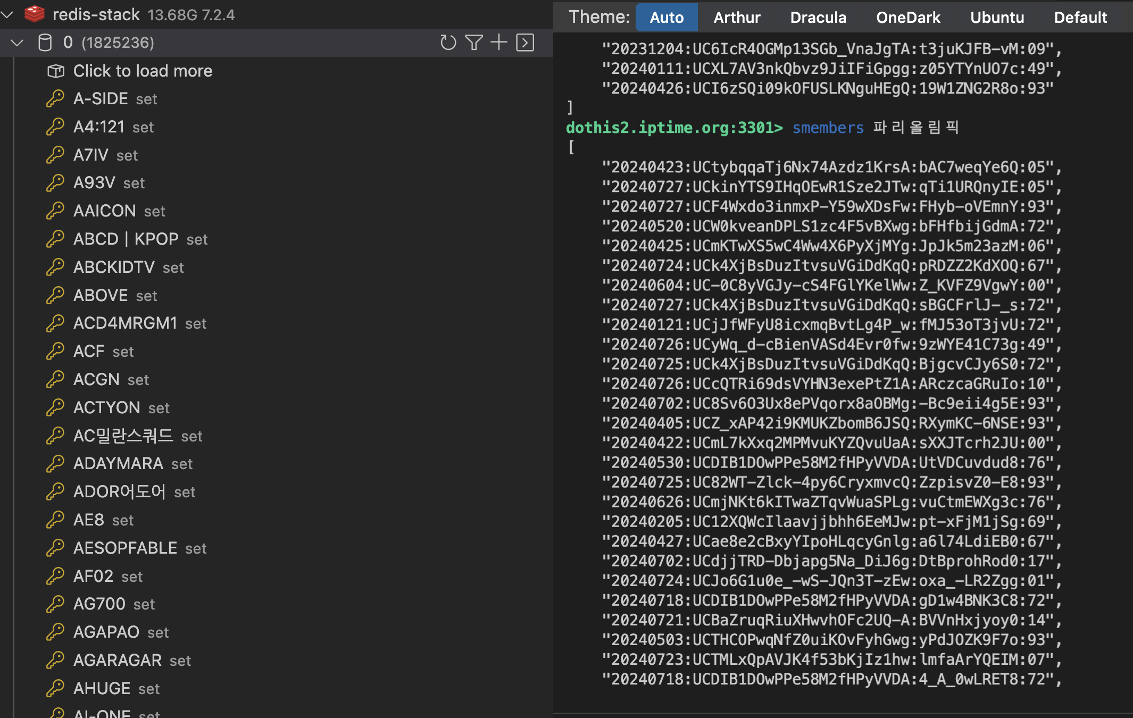This screenshot has width=1133, height=718.
Task: Select the redis-stack 13.68G 7.2.4 label
Action: click(144, 14)
